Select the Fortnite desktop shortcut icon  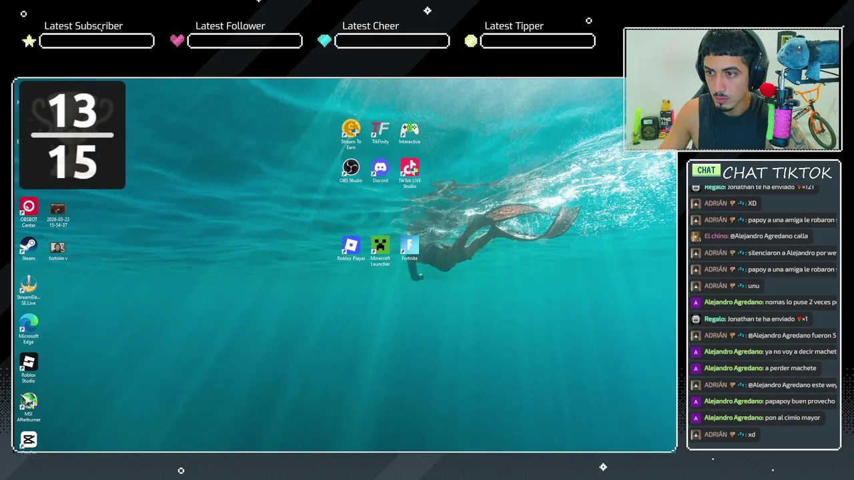[x=410, y=248]
